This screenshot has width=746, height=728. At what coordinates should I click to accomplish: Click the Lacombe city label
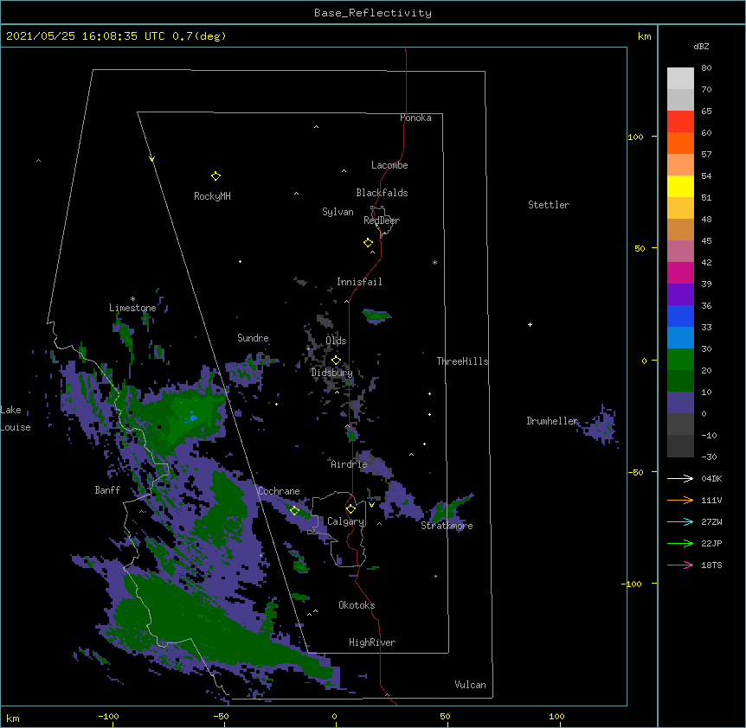click(x=389, y=165)
